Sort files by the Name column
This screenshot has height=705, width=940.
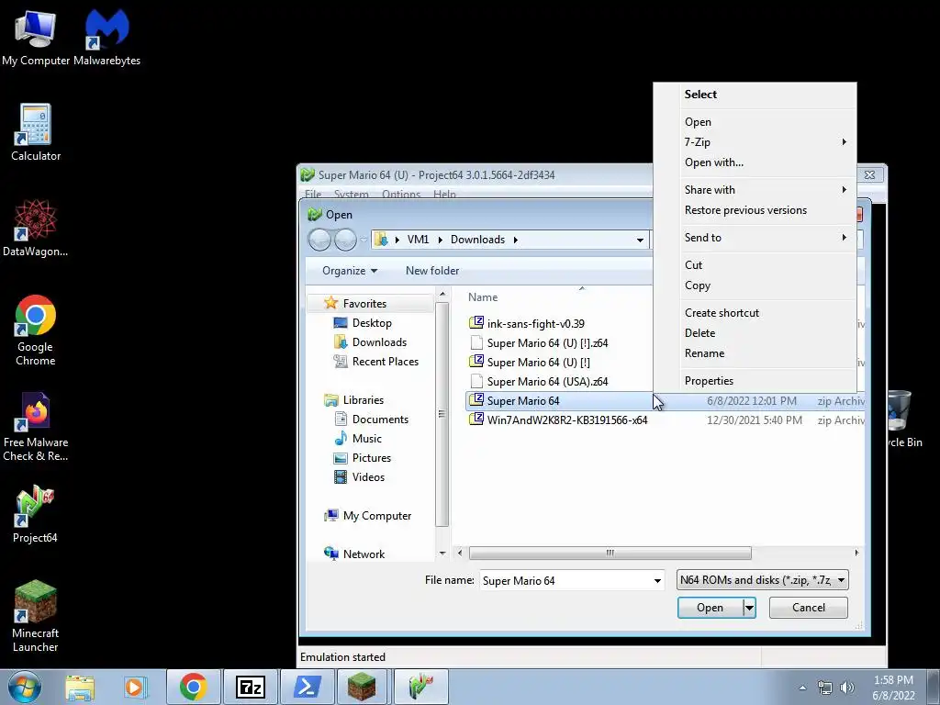pos(483,297)
